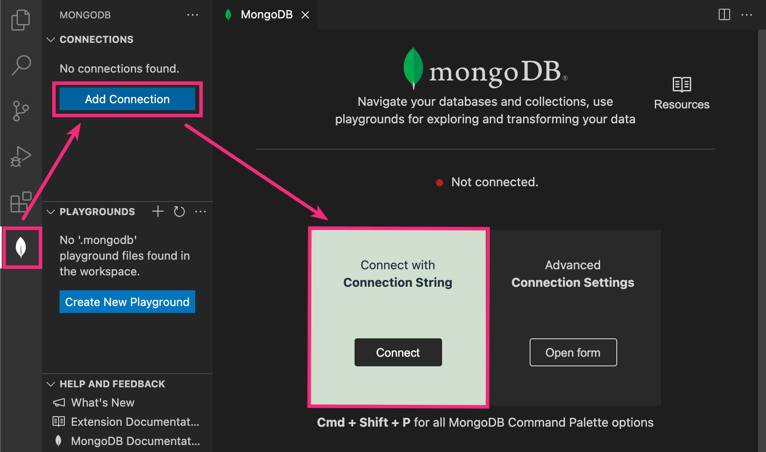Click the 'Not connected.' status text

pos(495,182)
